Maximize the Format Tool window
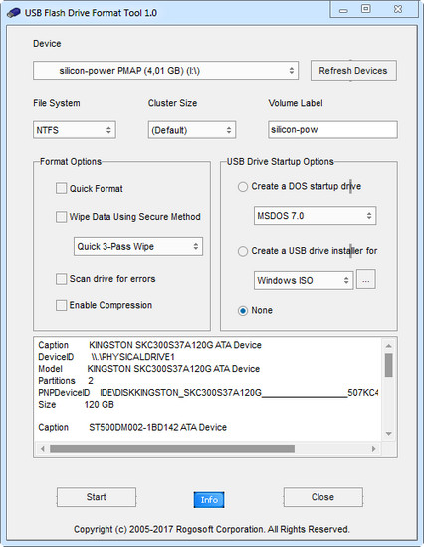This screenshot has width=424, height=547. tap(366, 9)
